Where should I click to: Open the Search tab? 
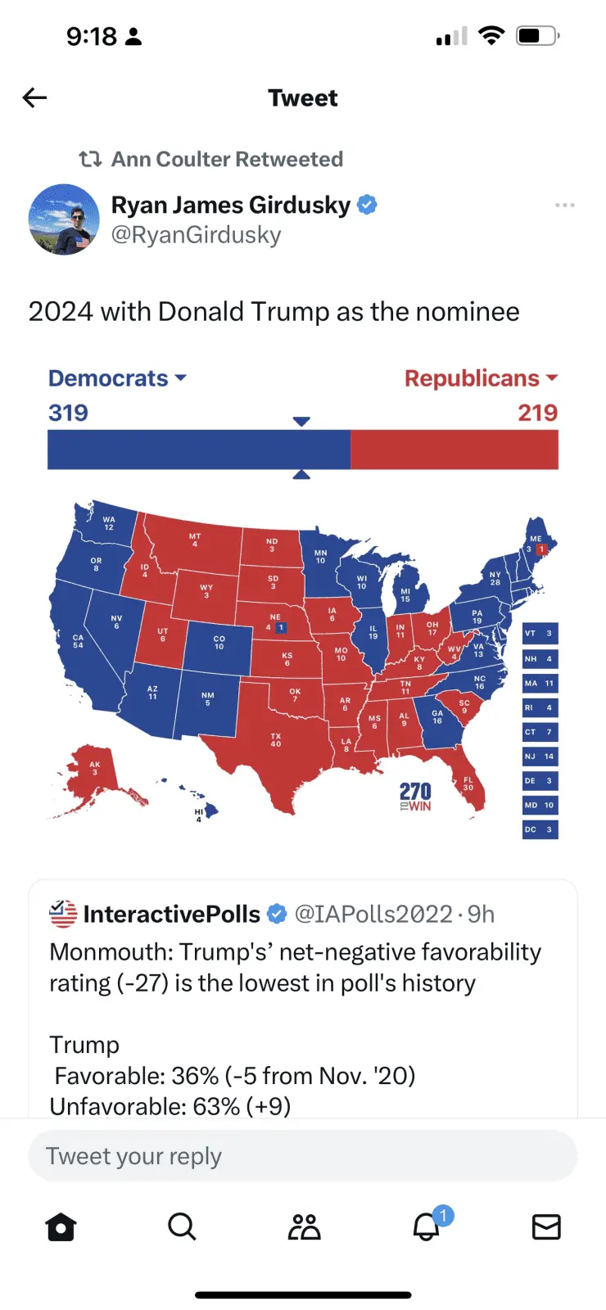click(x=182, y=1226)
